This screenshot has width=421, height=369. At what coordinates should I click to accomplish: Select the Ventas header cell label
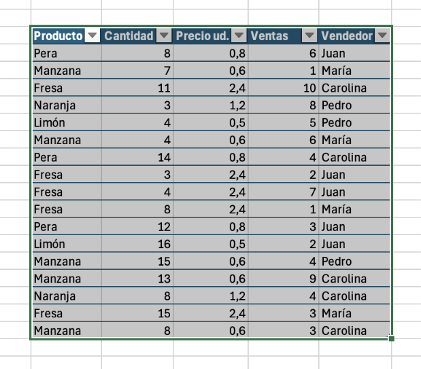pos(269,36)
